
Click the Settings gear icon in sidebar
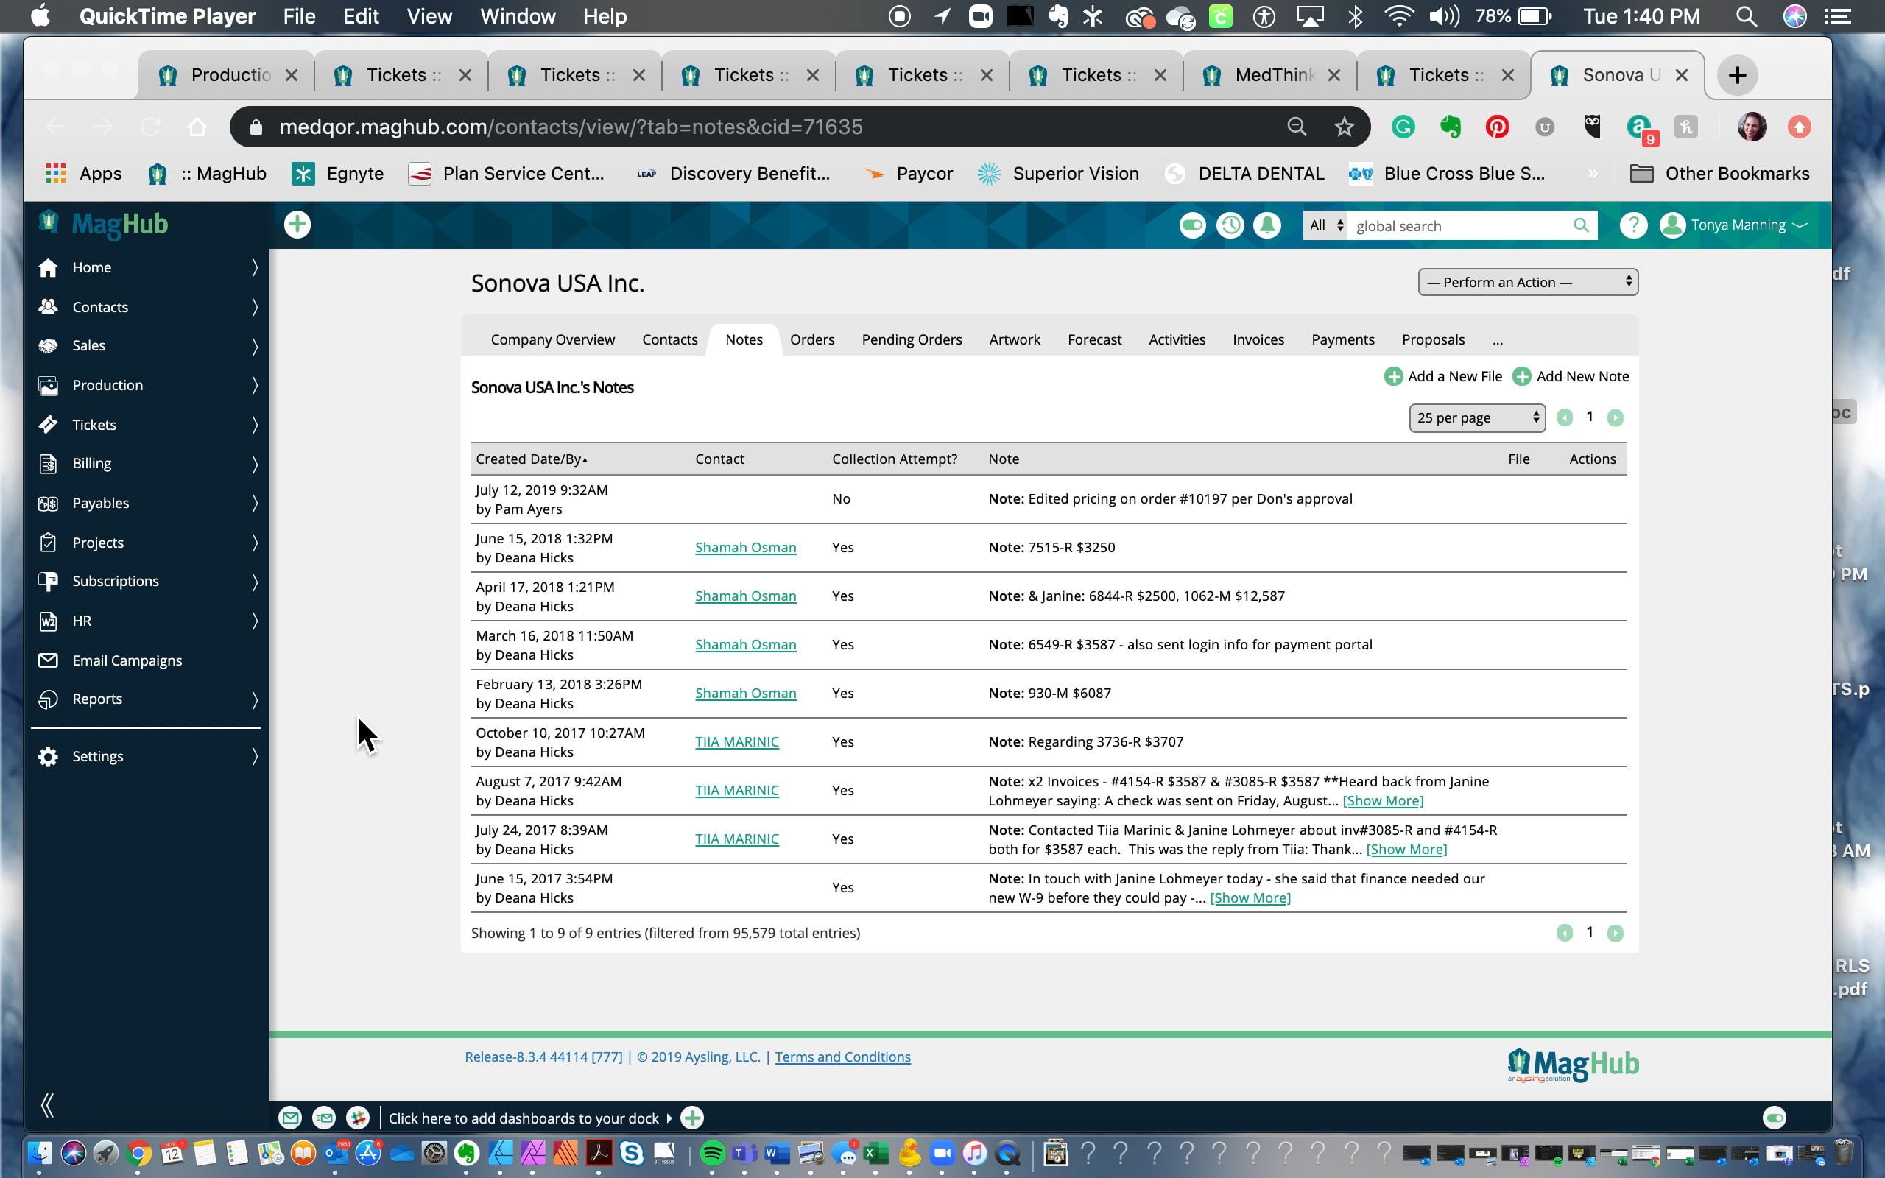[x=49, y=757]
